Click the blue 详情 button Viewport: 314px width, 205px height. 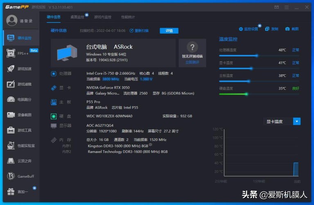click(169, 31)
